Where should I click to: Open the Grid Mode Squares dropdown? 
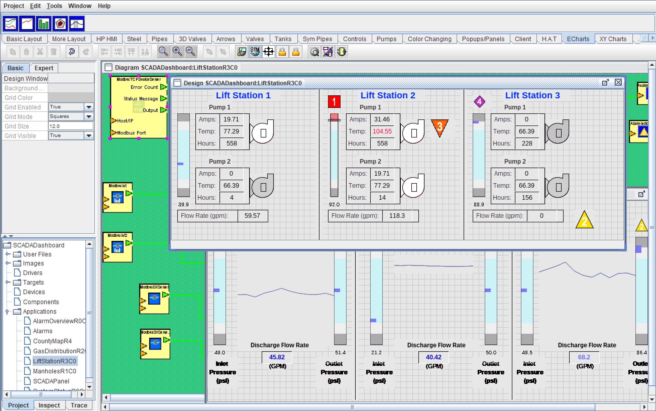pos(89,117)
